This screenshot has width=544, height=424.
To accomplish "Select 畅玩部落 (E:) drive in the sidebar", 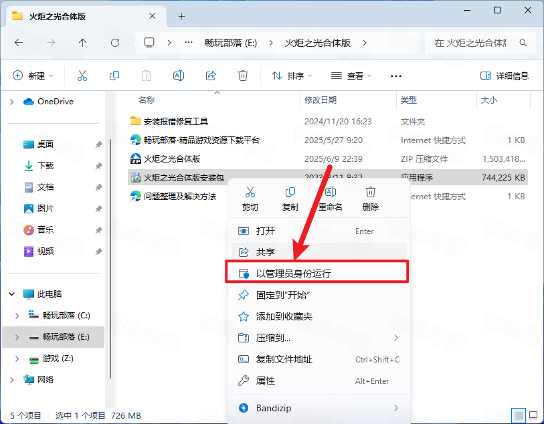I will (53, 337).
